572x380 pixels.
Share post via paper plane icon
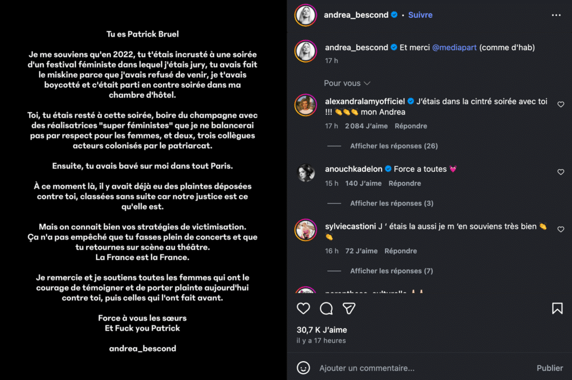click(349, 309)
